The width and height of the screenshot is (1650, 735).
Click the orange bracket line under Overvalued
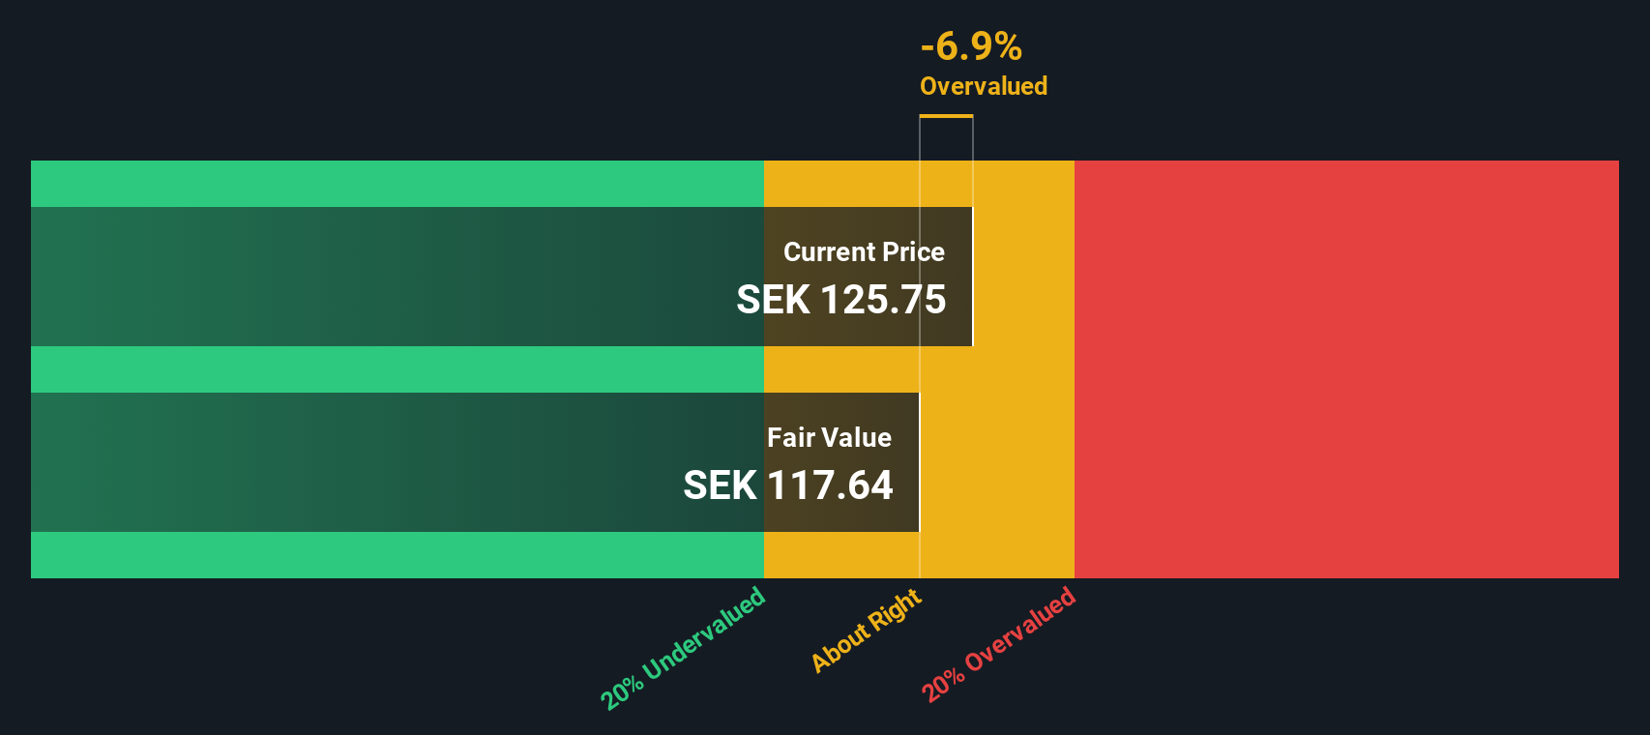946,116
